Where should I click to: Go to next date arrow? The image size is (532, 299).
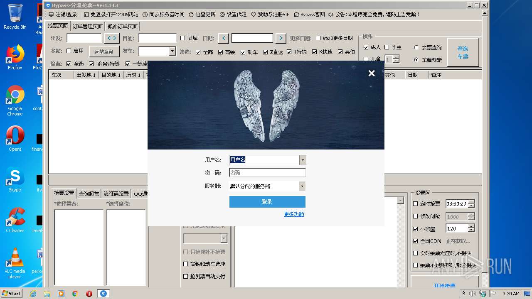[281, 38]
